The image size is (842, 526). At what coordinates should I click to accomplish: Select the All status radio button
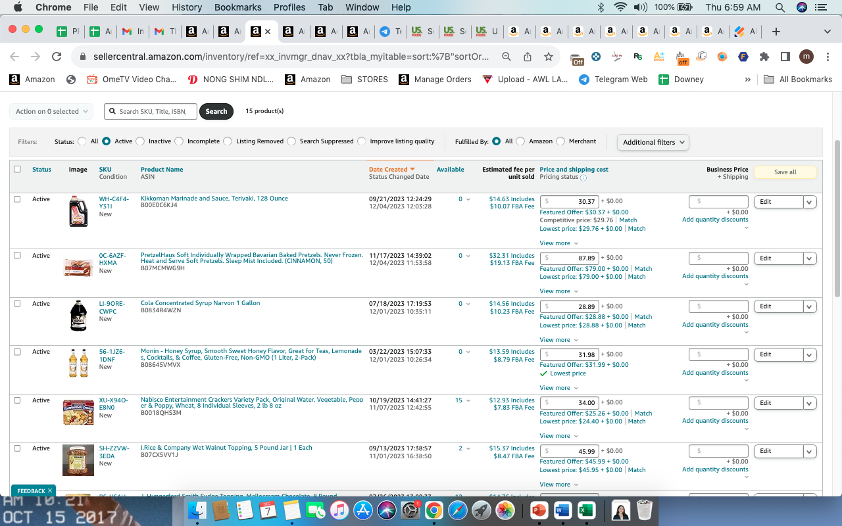(82, 141)
